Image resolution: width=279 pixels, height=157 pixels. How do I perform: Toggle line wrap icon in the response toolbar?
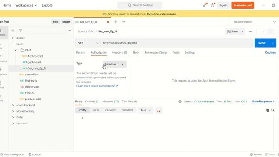click(159, 110)
